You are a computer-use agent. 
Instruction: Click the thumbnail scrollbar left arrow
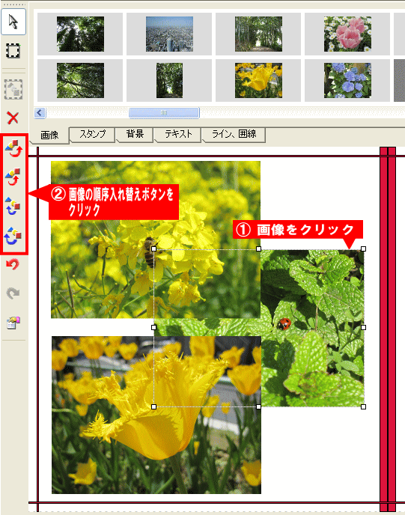(40, 112)
